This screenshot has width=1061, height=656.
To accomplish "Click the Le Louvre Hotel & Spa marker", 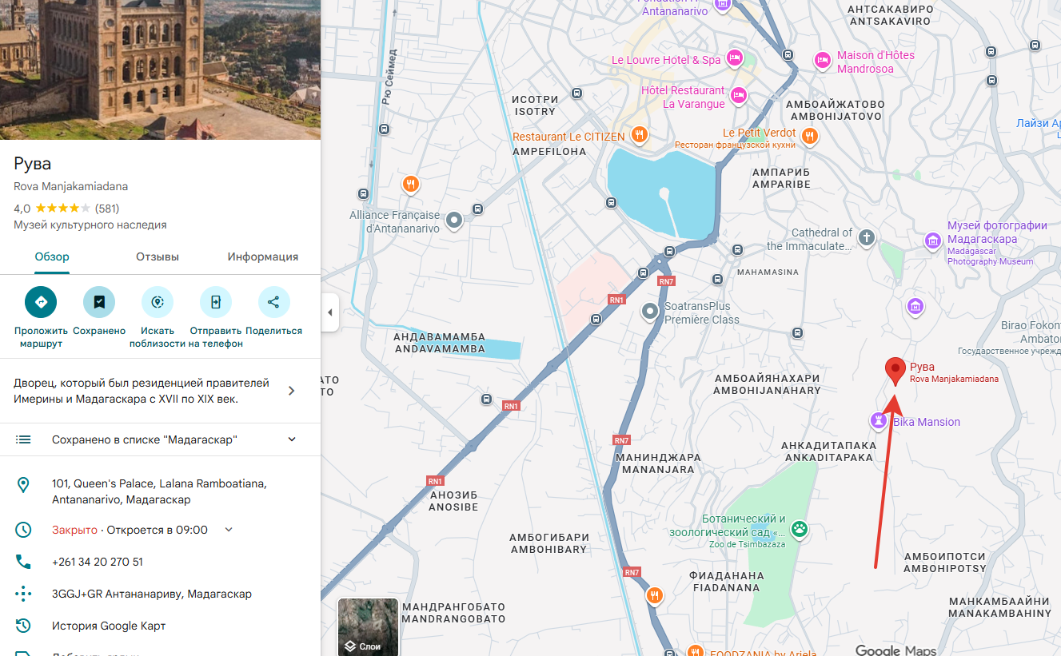I will pyautogui.click(x=735, y=59).
